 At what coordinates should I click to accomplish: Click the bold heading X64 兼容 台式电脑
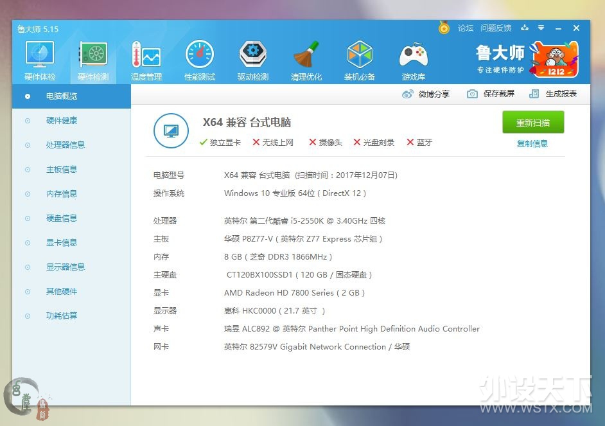point(247,122)
